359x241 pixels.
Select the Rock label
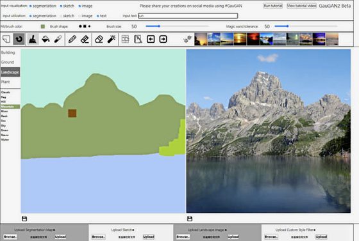click(4, 116)
